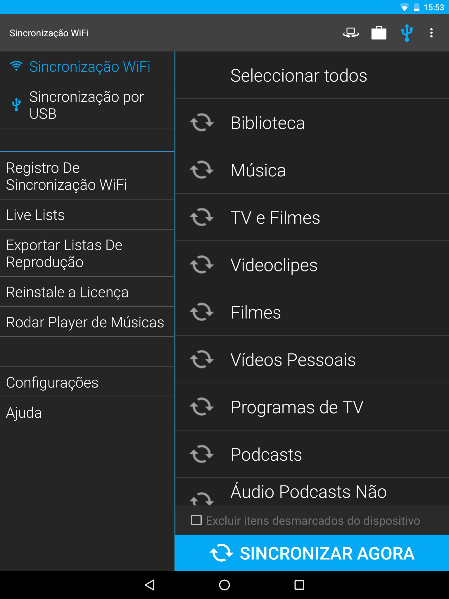Screen dimensions: 449x599
Task: Toggle sync icon for Biblioteca
Action: coord(202,123)
